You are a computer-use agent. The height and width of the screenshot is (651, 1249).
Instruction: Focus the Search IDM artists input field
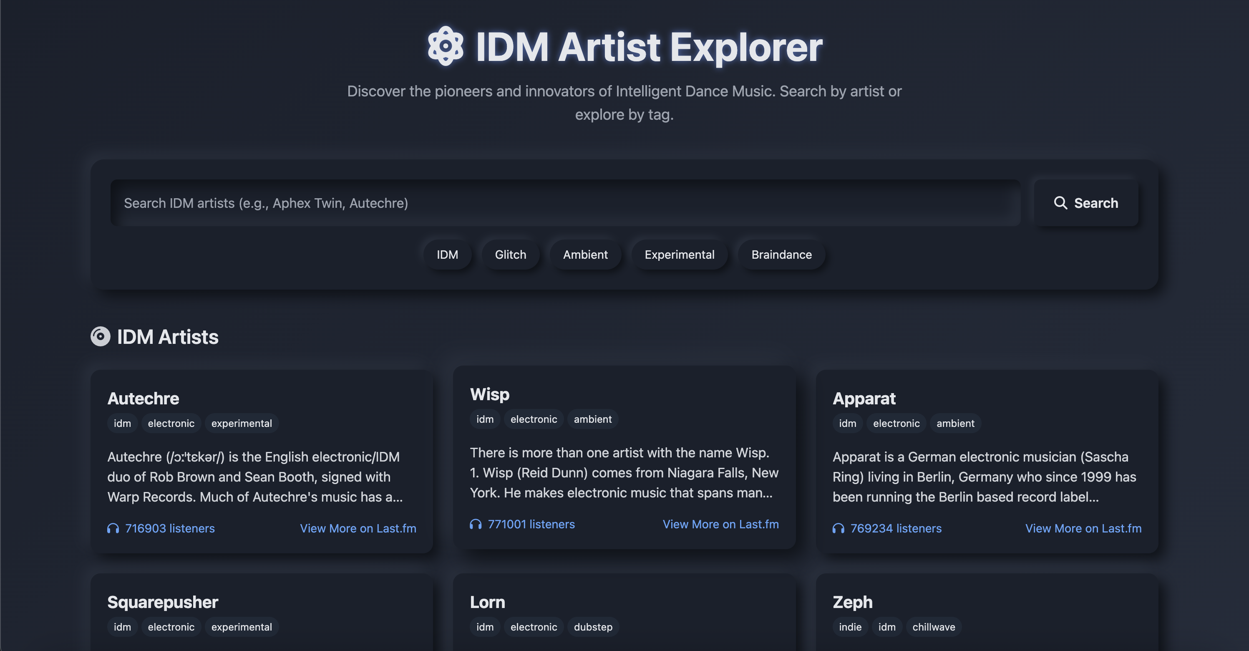(x=565, y=203)
